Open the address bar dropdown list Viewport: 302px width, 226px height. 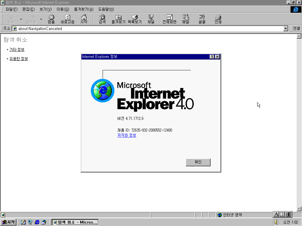285,29
